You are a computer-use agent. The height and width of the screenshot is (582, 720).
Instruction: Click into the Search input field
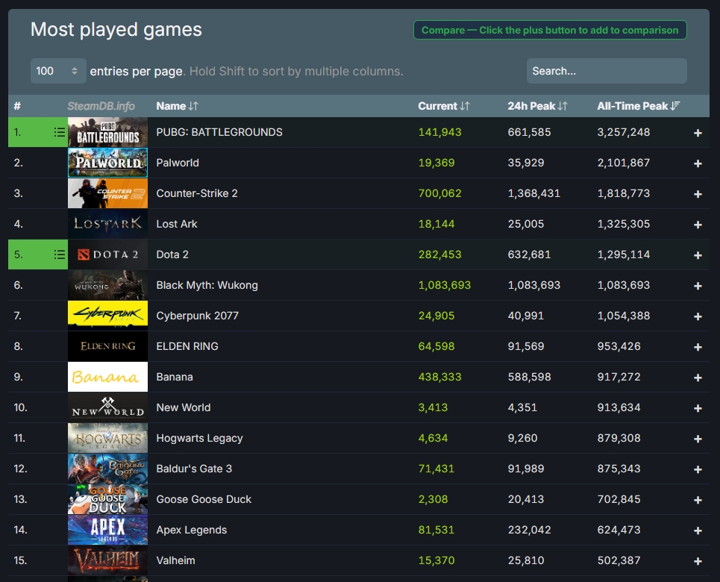pyautogui.click(x=606, y=71)
